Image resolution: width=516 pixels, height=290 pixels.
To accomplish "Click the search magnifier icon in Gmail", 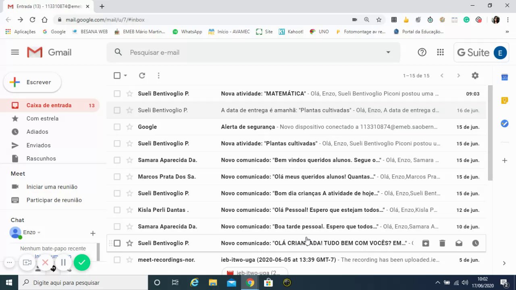I will [x=118, y=52].
